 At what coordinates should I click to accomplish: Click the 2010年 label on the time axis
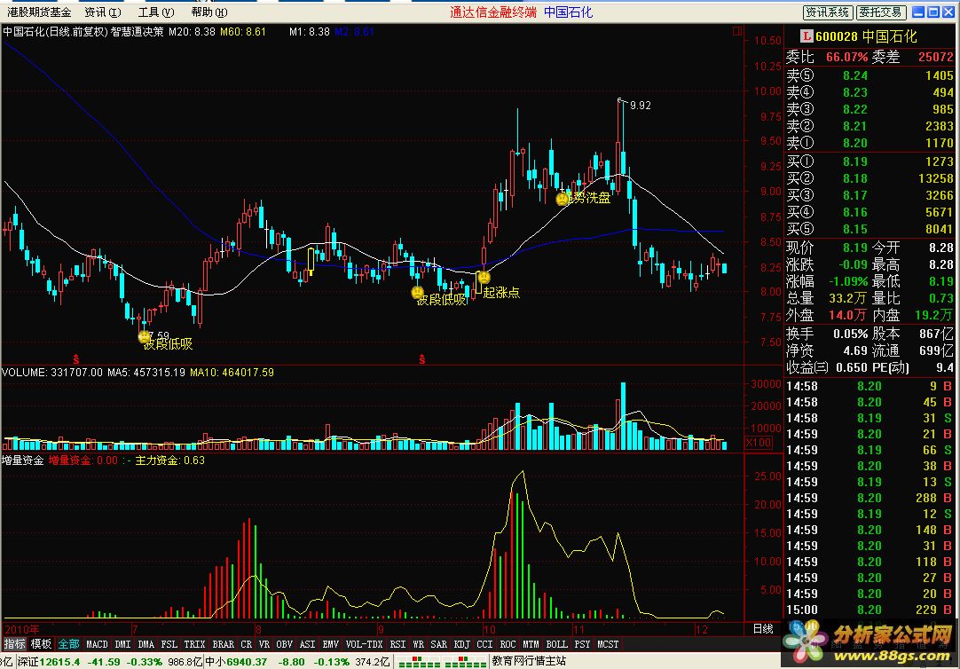[22, 629]
